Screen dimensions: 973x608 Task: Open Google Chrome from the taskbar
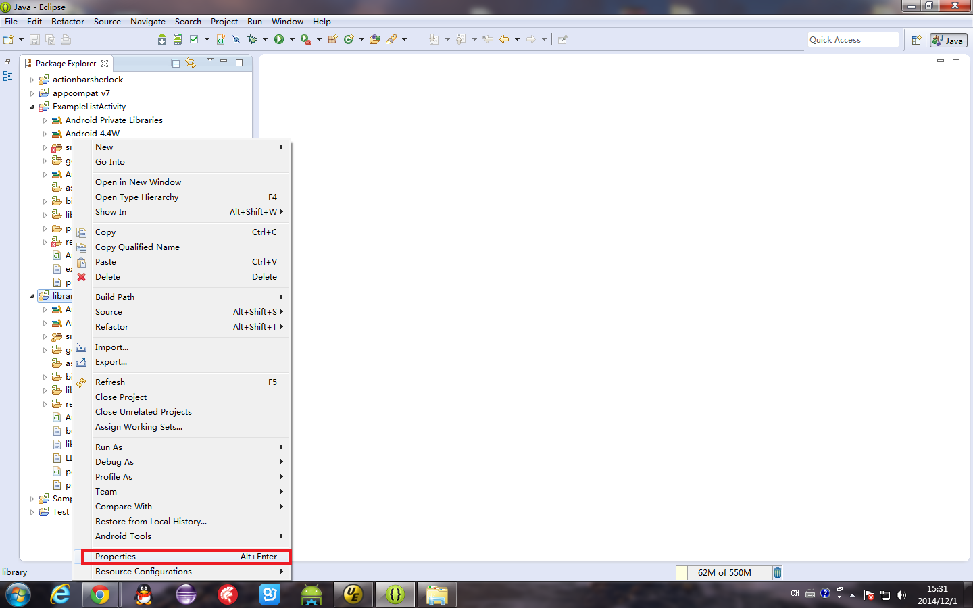pos(100,594)
